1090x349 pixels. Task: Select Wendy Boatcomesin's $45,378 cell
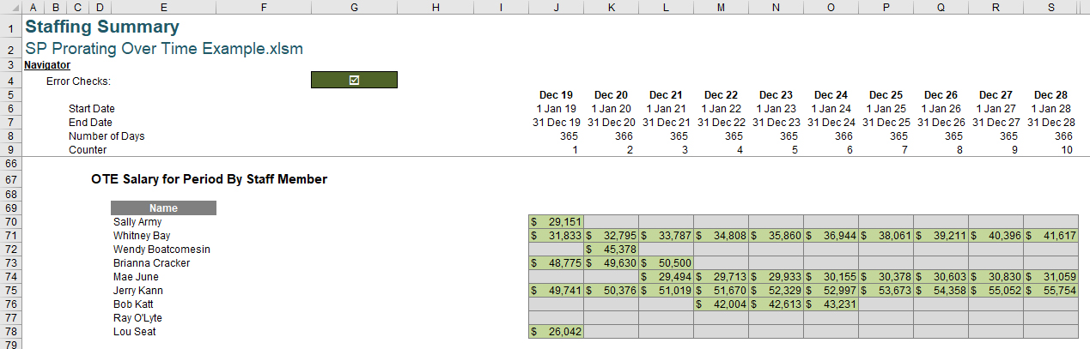tap(611, 249)
